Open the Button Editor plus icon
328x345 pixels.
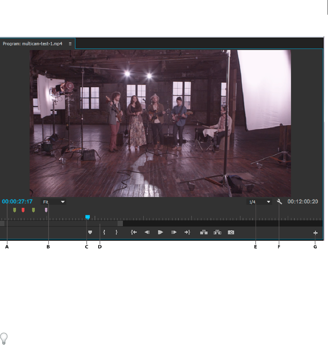(x=315, y=233)
